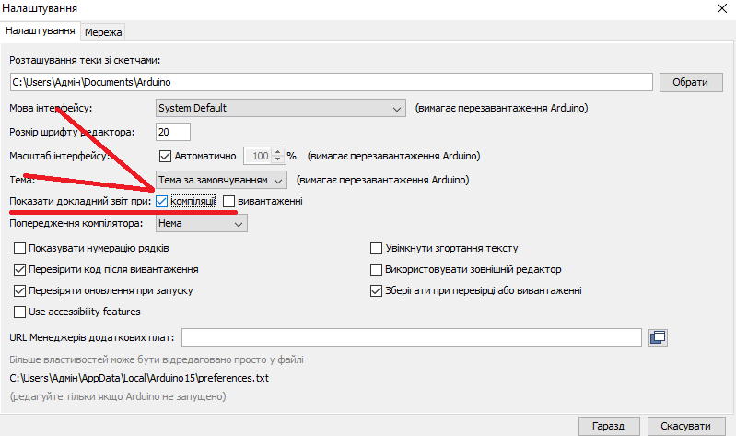Check Використовувати зовнішній редактор option

point(376,269)
